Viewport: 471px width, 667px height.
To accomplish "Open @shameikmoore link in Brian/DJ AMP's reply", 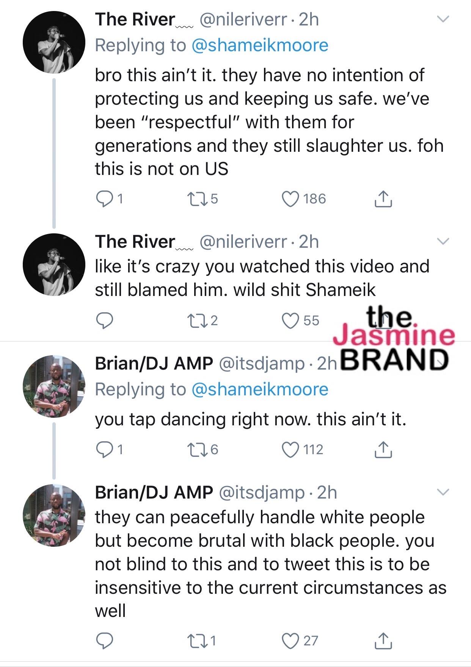I will click(260, 390).
